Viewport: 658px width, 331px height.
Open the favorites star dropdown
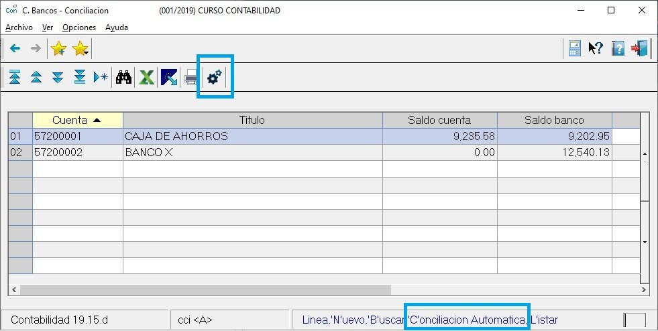(80, 49)
